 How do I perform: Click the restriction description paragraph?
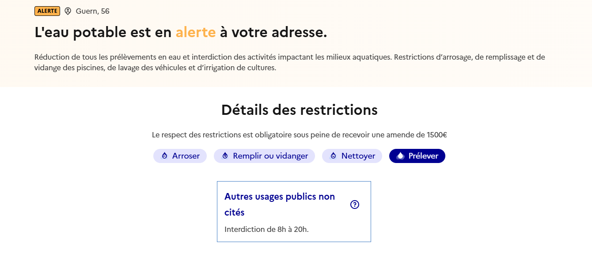pyautogui.click(x=290, y=63)
